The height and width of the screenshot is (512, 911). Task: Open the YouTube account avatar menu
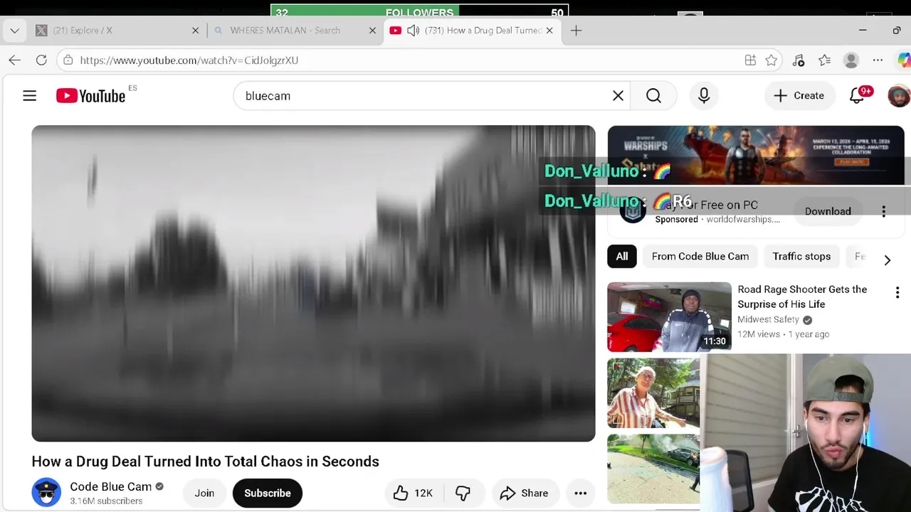tap(899, 95)
